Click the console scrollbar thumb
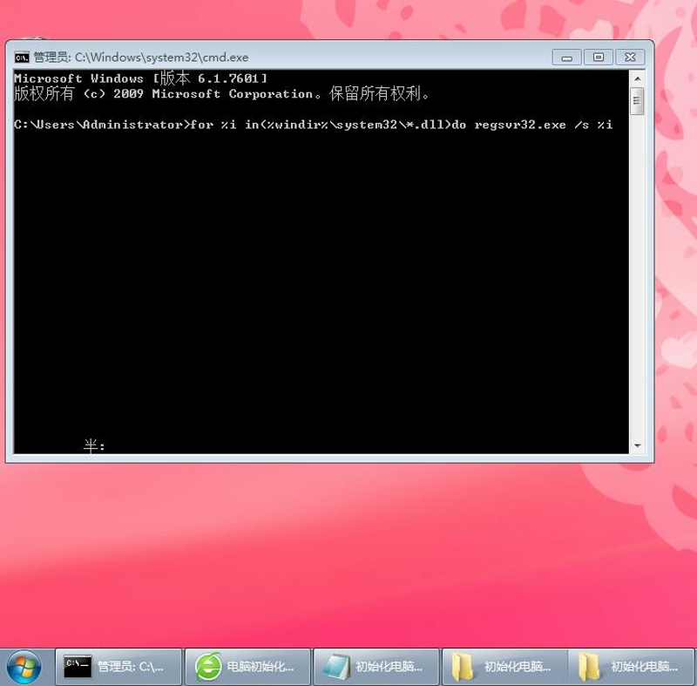This screenshot has width=697, height=686. point(638,101)
